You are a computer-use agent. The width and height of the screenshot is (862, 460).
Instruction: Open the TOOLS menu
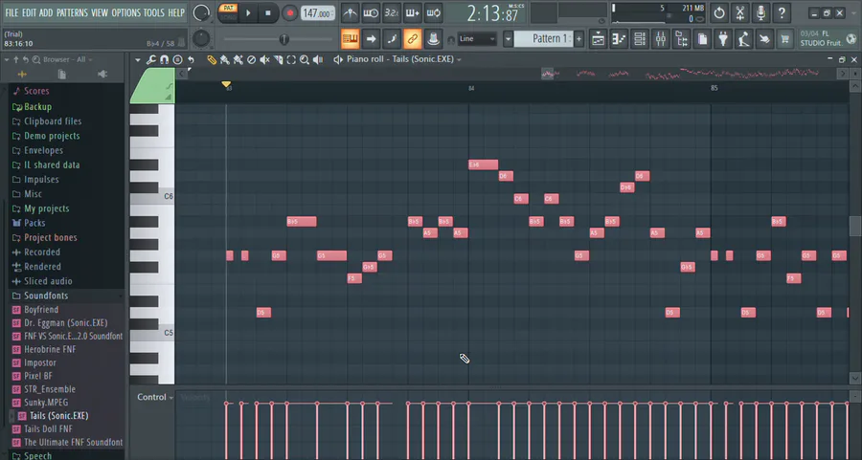pos(154,12)
